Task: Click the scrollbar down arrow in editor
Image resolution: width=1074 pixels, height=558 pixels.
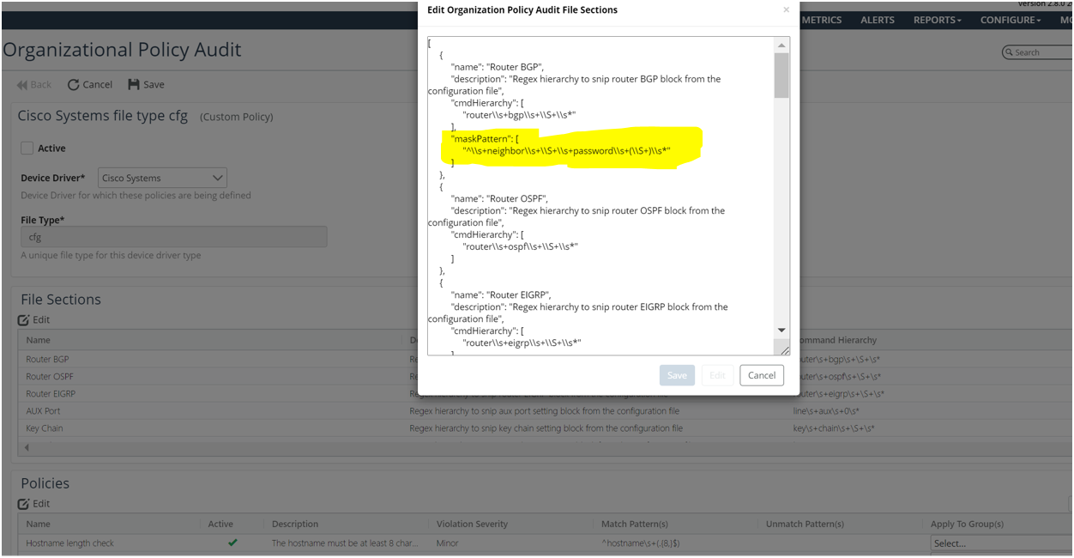Action: pyautogui.click(x=781, y=331)
